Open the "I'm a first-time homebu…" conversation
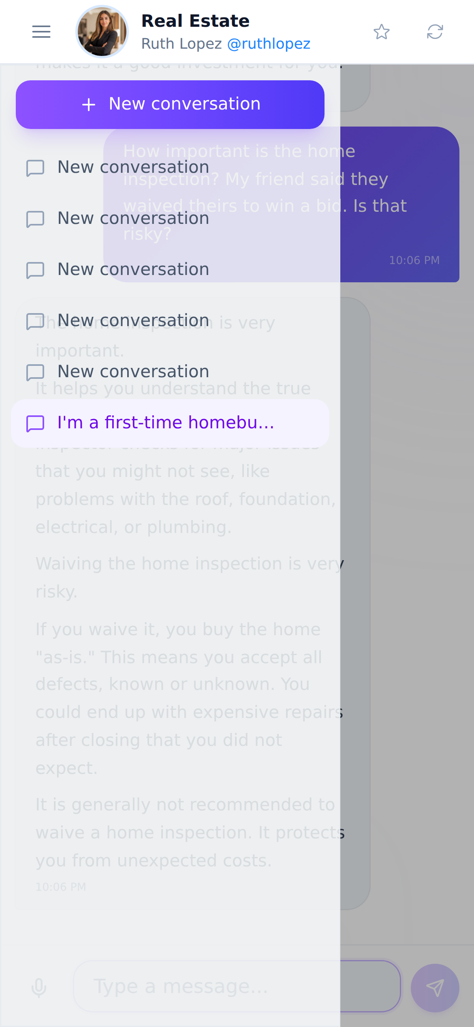Image resolution: width=474 pixels, height=1027 pixels. click(x=170, y=423)
